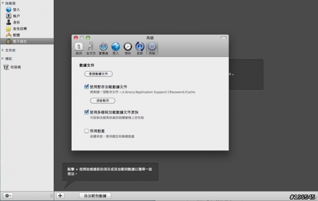Viewport: 318px width, 201px height.
Task: Select 登入 globe icon in sidebar
Action: coord(8,9)
